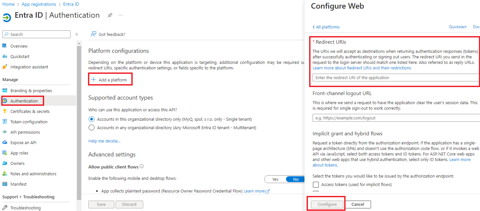Screen dimensions: 480x211
Task: Open Certificates & secrets
Action: 30,111
